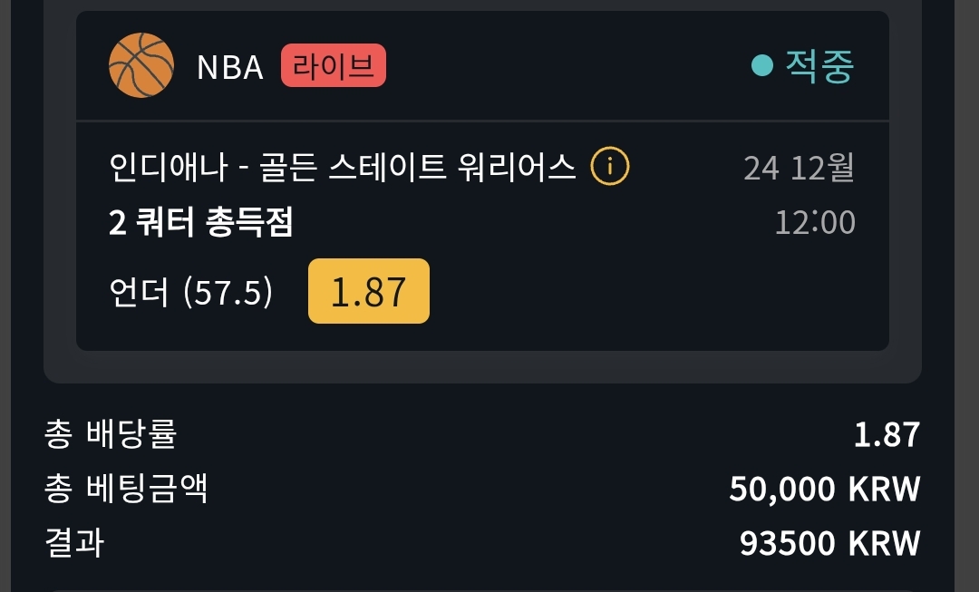
Task: Click the 24 12월 match date
Action: point(799,168)
